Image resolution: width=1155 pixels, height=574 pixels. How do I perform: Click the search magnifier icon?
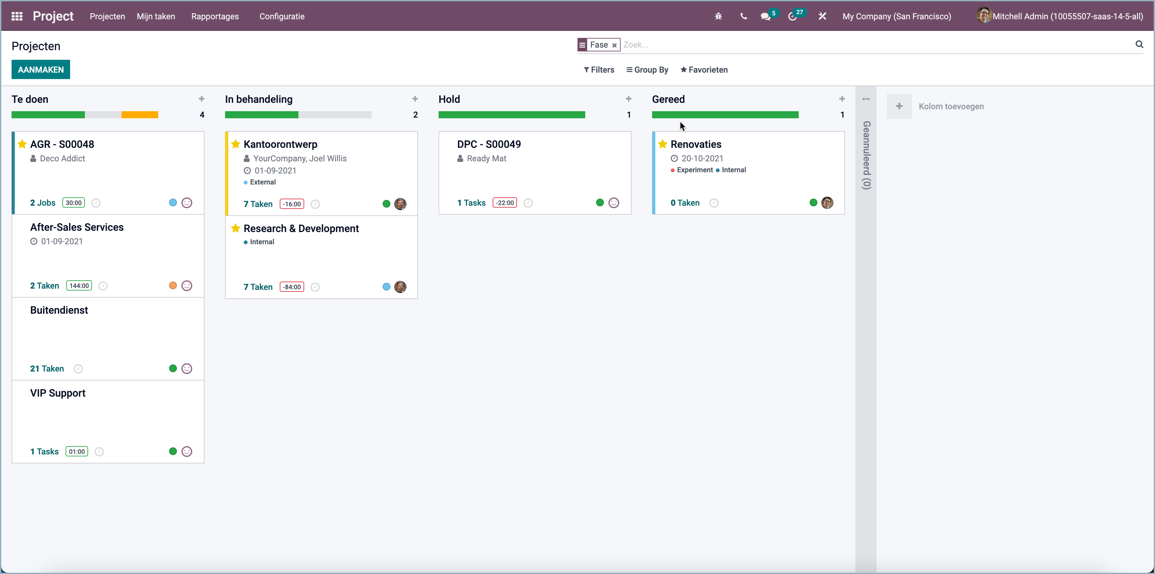(1139, 44)
